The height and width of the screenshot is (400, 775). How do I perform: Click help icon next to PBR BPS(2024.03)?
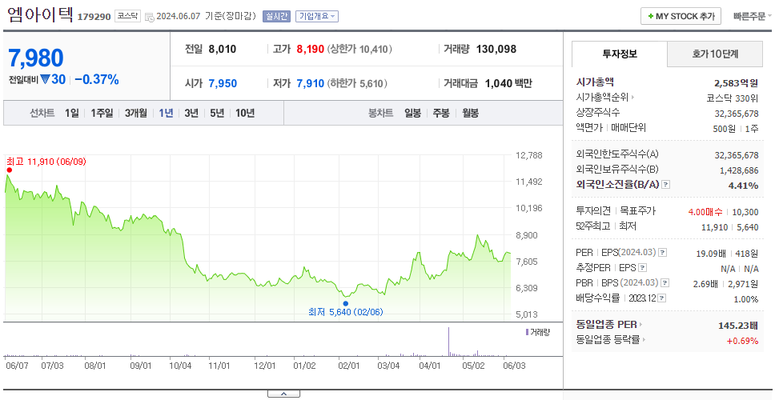666,283
